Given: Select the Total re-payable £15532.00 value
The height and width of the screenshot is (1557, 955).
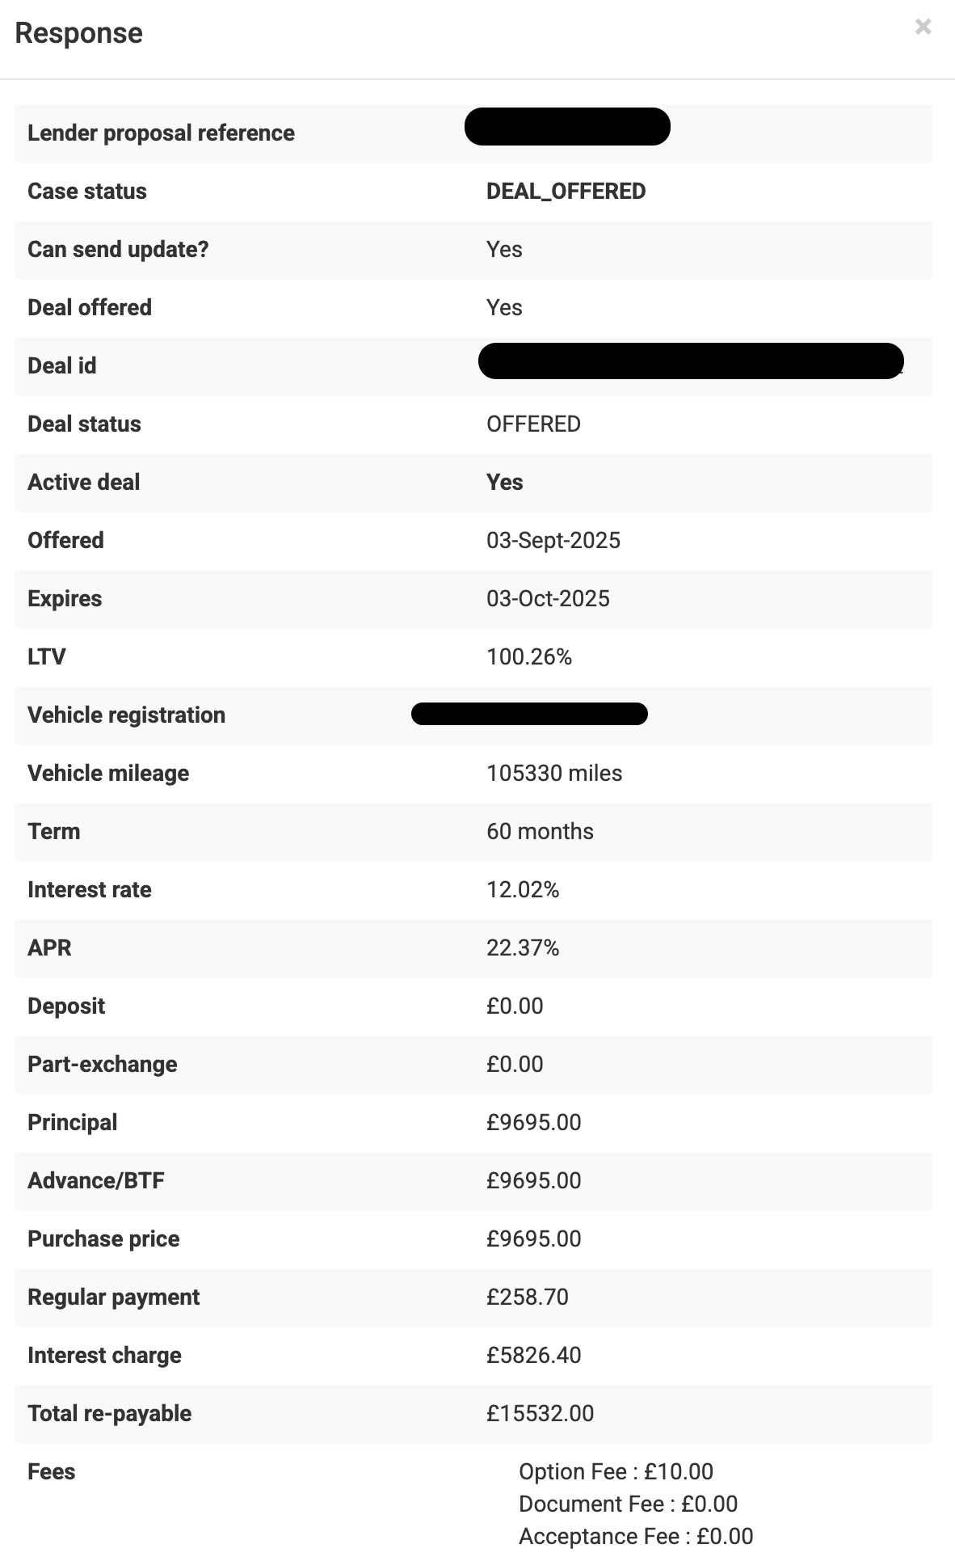Looking at the screenshot, I should click(x=539, y=1413).
